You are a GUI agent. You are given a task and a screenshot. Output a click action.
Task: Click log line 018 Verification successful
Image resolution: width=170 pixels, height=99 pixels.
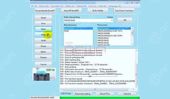coord(86,69)
